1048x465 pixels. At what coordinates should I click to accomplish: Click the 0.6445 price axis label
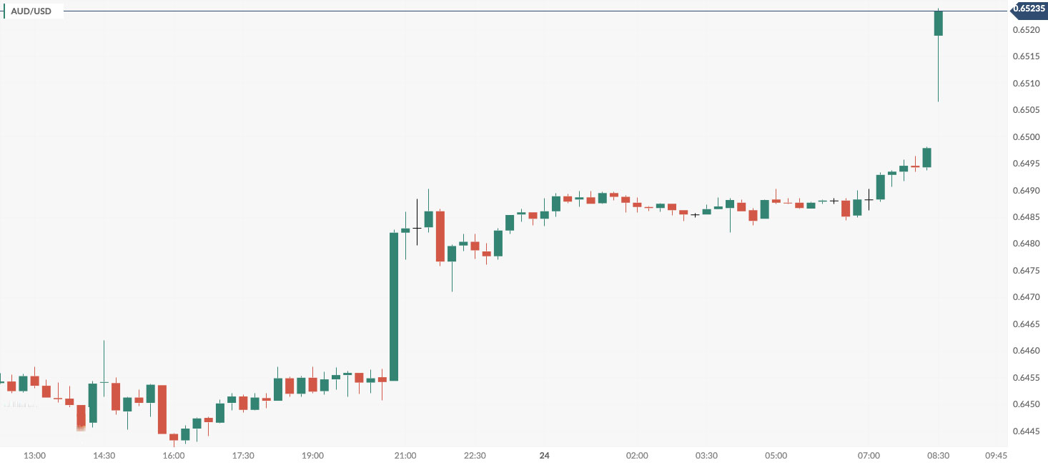click(x=1027, y=431)
